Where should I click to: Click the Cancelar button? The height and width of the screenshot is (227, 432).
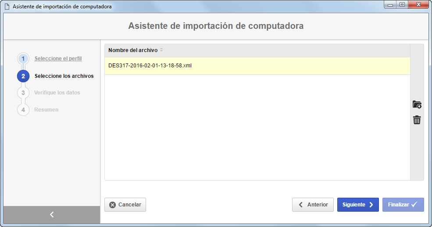(125, 205)
